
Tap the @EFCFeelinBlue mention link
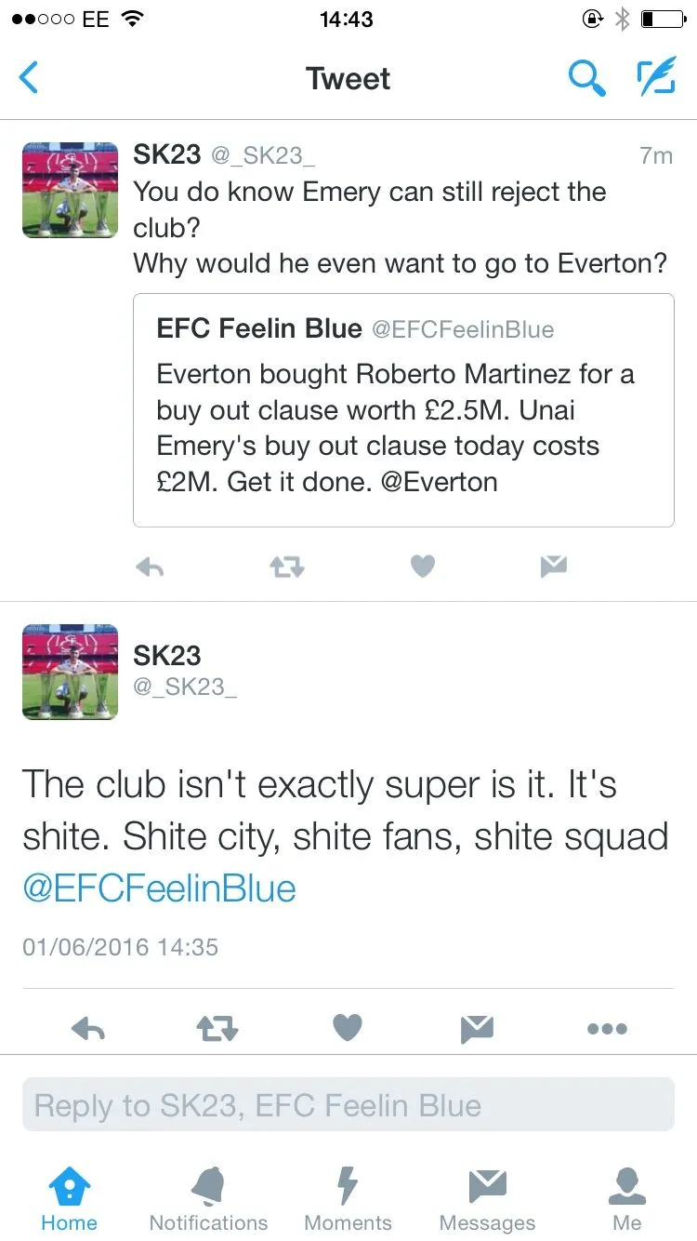(x=159, y=887)
